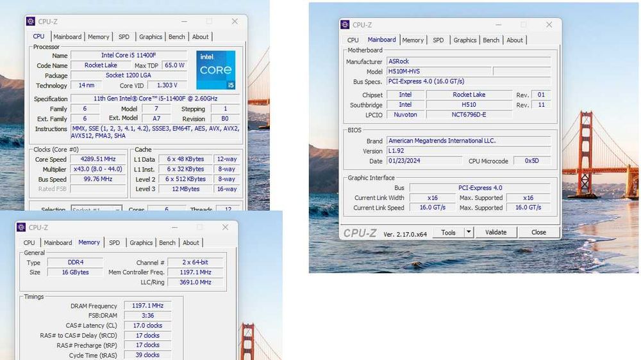The image size is (641, 360).
Task: Open the About tab in the CPU window
Action: [200, 36]
